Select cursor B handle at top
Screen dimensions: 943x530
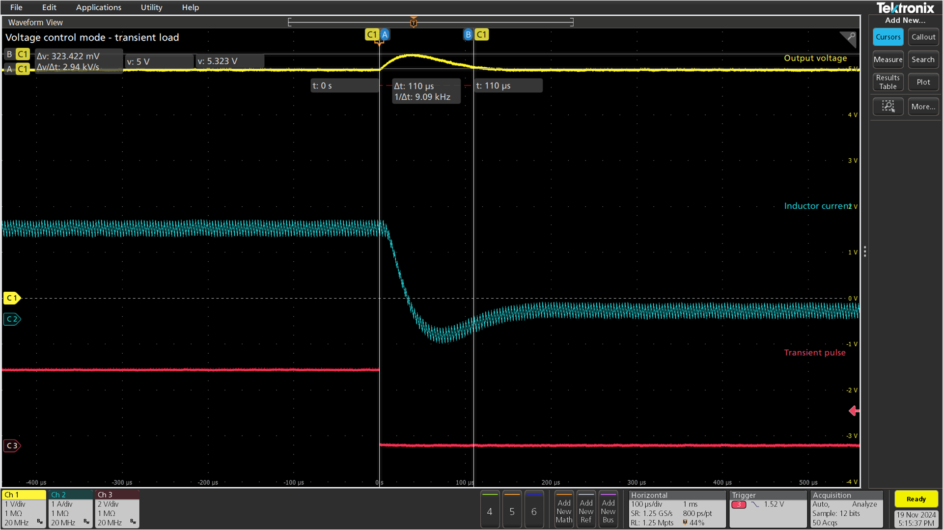pyautogui.click(x=468, y=34)
